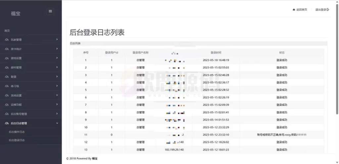Click the timestamp 2023-05-12 23:32:10
This screenshot has width=339, height=164.
click(216, 135)
